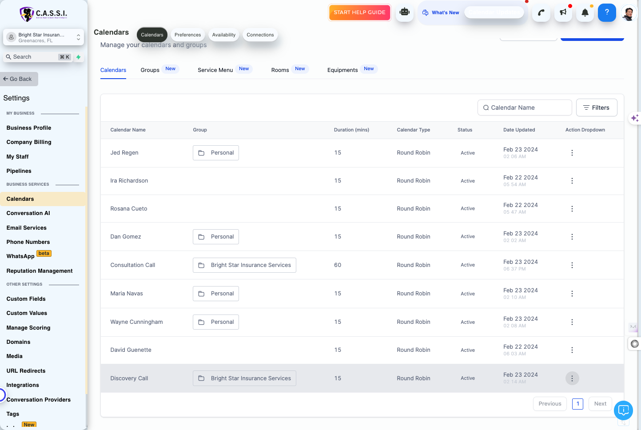Go to the Next page

[x=600, y=404]
